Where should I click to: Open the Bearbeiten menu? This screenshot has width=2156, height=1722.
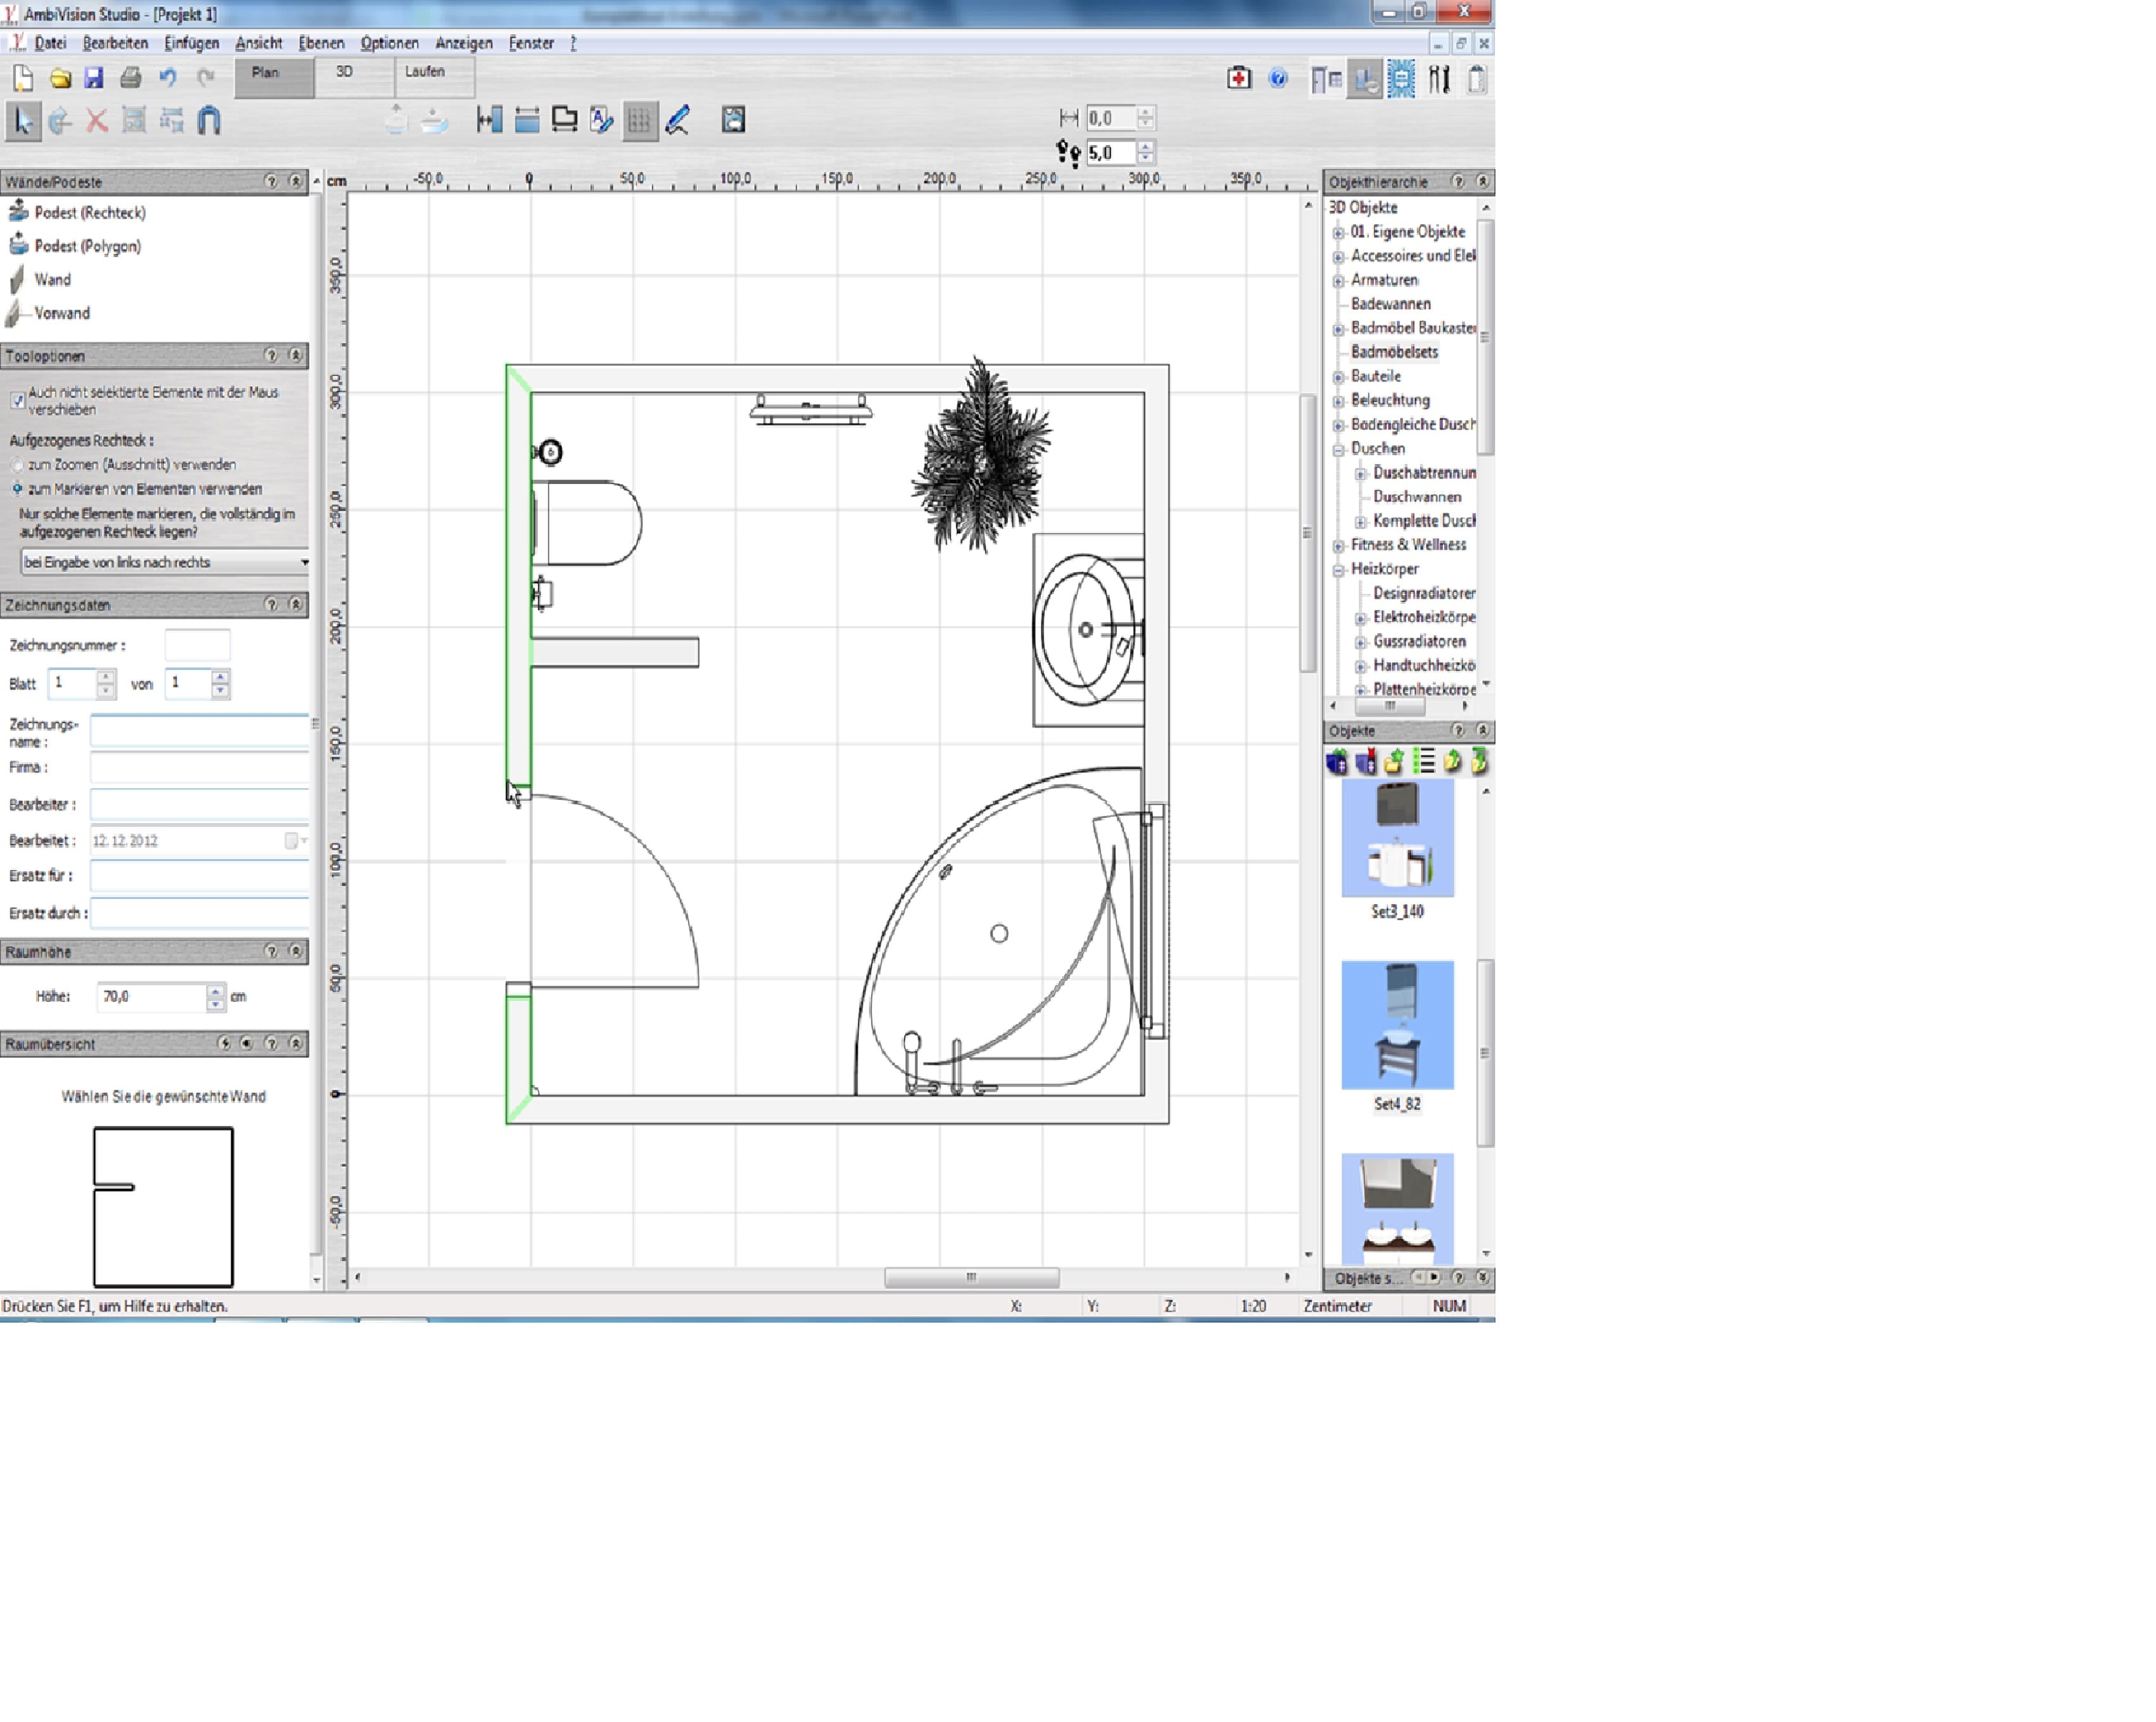pos(115,43)
